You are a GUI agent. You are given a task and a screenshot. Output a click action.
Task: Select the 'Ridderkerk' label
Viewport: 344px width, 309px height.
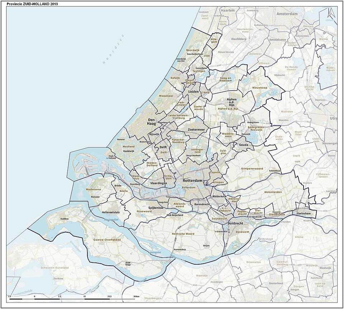[x=219, y=197]
